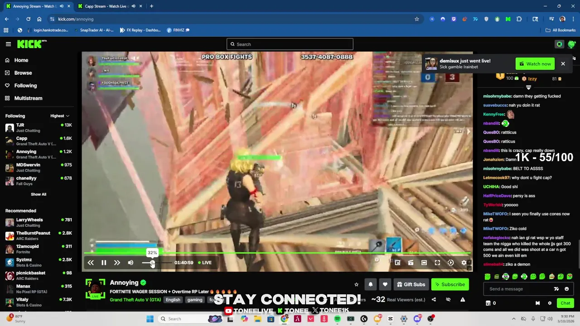The image size is (580, 326).
Task: Open Following in sidebar
Action: click(x=25, y=86)
